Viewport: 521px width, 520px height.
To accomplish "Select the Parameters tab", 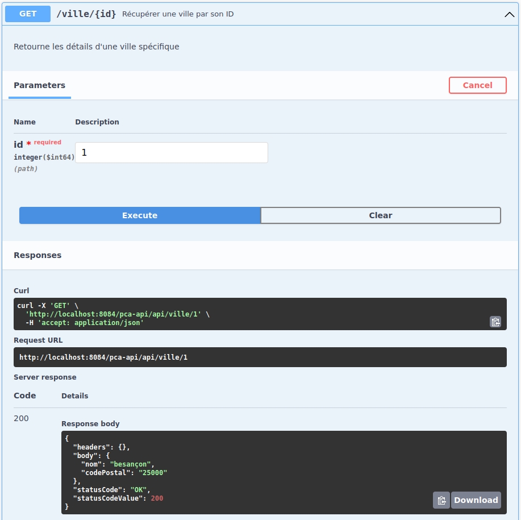I will pos(40,85).
